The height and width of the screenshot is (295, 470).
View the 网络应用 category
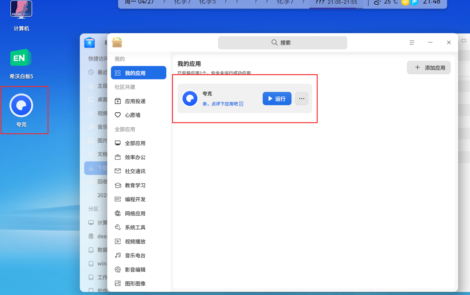[139, 213]
